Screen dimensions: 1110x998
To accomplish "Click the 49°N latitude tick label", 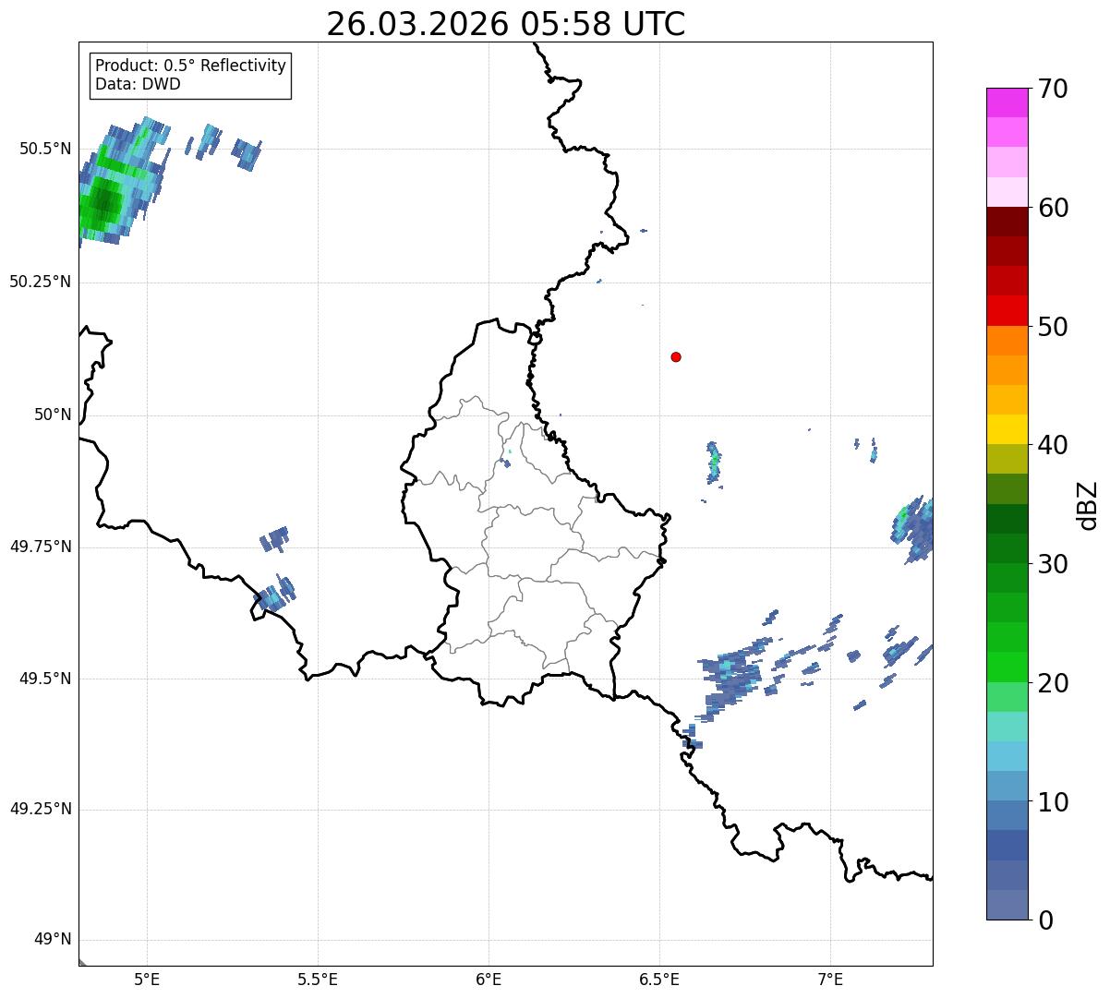I will pos(53,940).
